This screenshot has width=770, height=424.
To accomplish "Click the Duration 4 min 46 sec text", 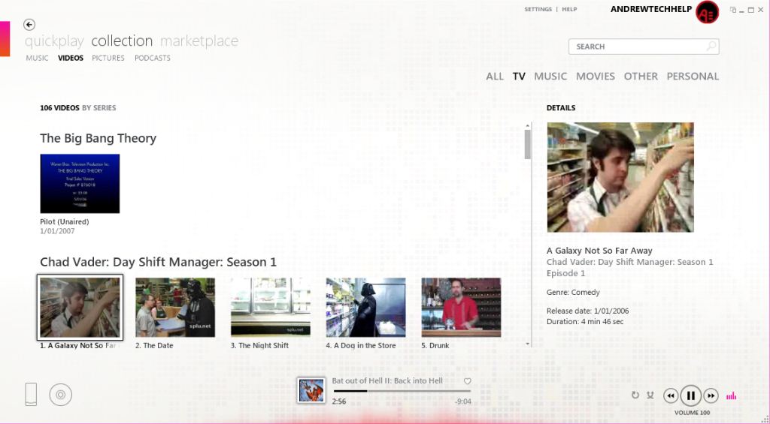I will 585,321.
